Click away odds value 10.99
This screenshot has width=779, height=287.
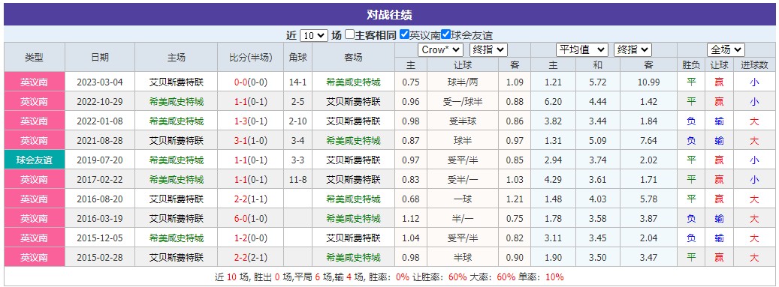[649, 82]
